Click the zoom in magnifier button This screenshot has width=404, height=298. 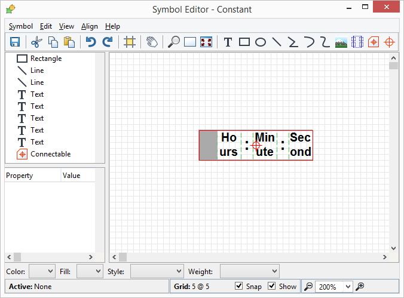point(360,287)
